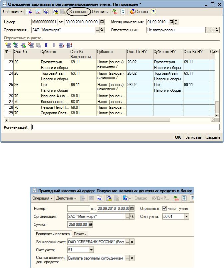
Task: Copy the current table row
Action: tap(16, 45)
